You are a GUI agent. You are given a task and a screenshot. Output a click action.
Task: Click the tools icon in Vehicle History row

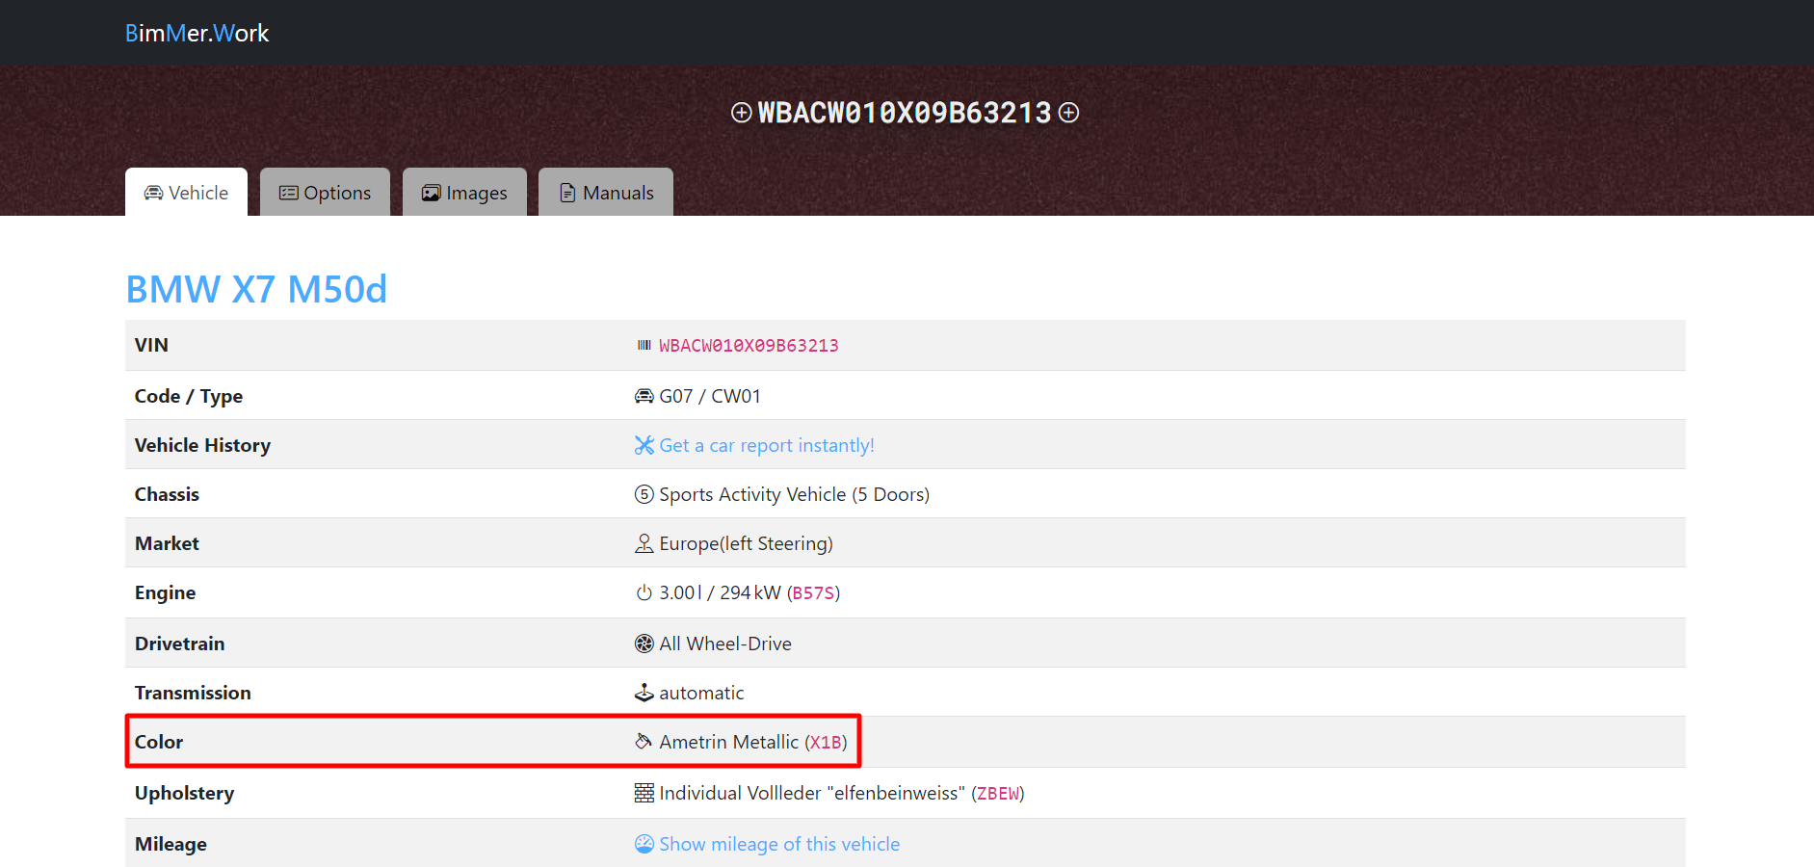644,445
